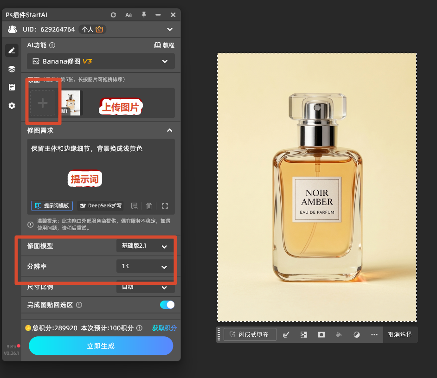Open the Aa font size setting
This screenshot has width=437, height=378.
tap(129, 15)
